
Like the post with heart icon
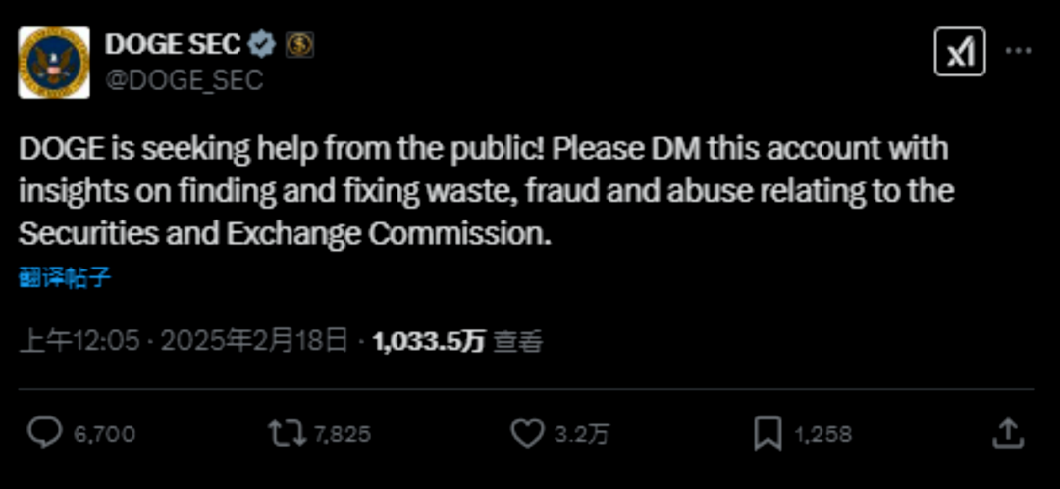click(x=529, y=432)
